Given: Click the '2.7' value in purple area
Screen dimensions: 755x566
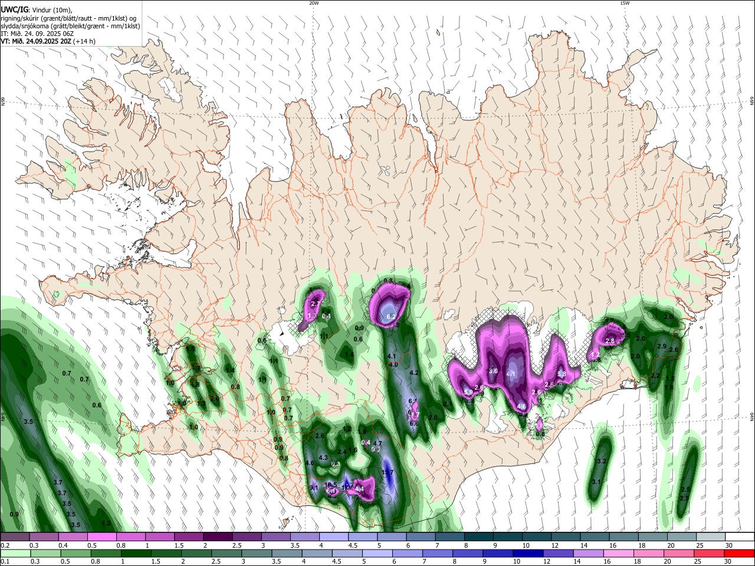Looking at the screenshot, I should coord(315,304).
